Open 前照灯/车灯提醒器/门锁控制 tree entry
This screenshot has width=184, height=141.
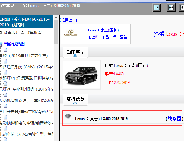[27, 78]
